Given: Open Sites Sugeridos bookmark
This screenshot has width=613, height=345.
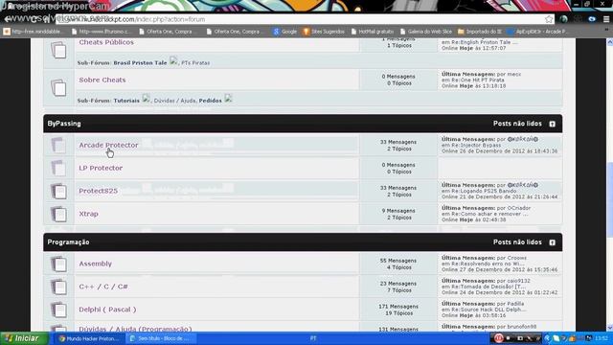Looking at the screenshot, I should (x=324, y=32).
